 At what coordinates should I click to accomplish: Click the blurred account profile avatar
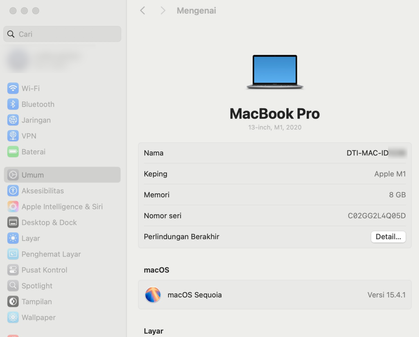[x=18, y=60]
